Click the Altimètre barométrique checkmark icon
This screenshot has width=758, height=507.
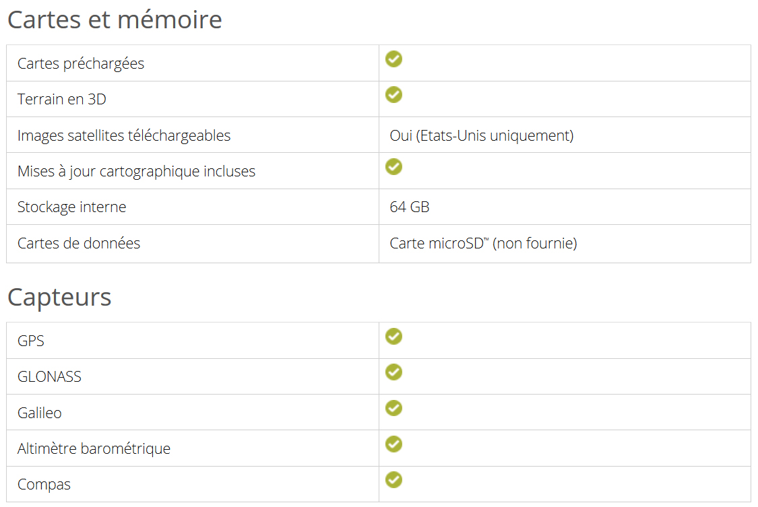point(393,444)
